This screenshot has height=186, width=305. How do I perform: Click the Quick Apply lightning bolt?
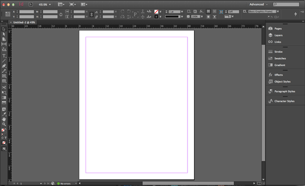[x=295, y=14]
